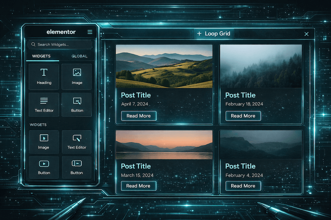
Task: Open the sunset lake thumbnail
Action: coord(164,145)
